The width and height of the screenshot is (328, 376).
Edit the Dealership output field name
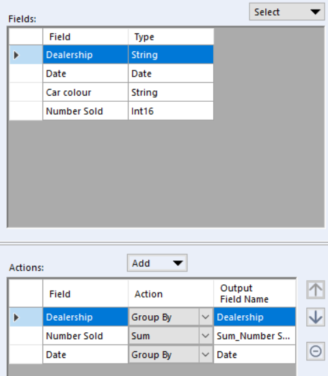coord(254,317)
